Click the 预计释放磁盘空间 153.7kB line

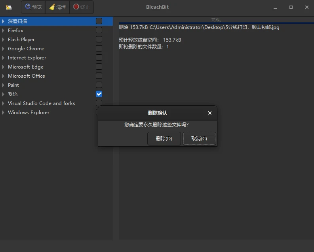(150, 40)
